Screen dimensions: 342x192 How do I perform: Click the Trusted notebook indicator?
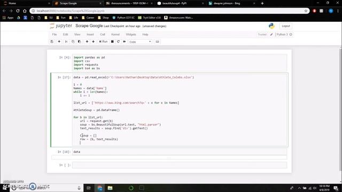click(x=262, y=34)
